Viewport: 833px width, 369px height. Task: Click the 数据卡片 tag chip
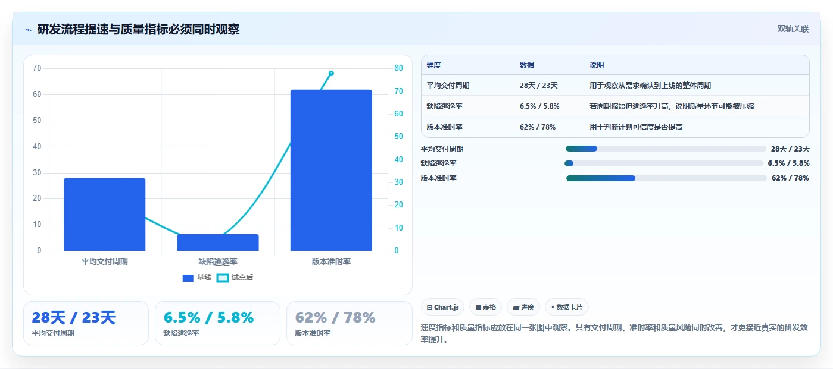(566, 307)
